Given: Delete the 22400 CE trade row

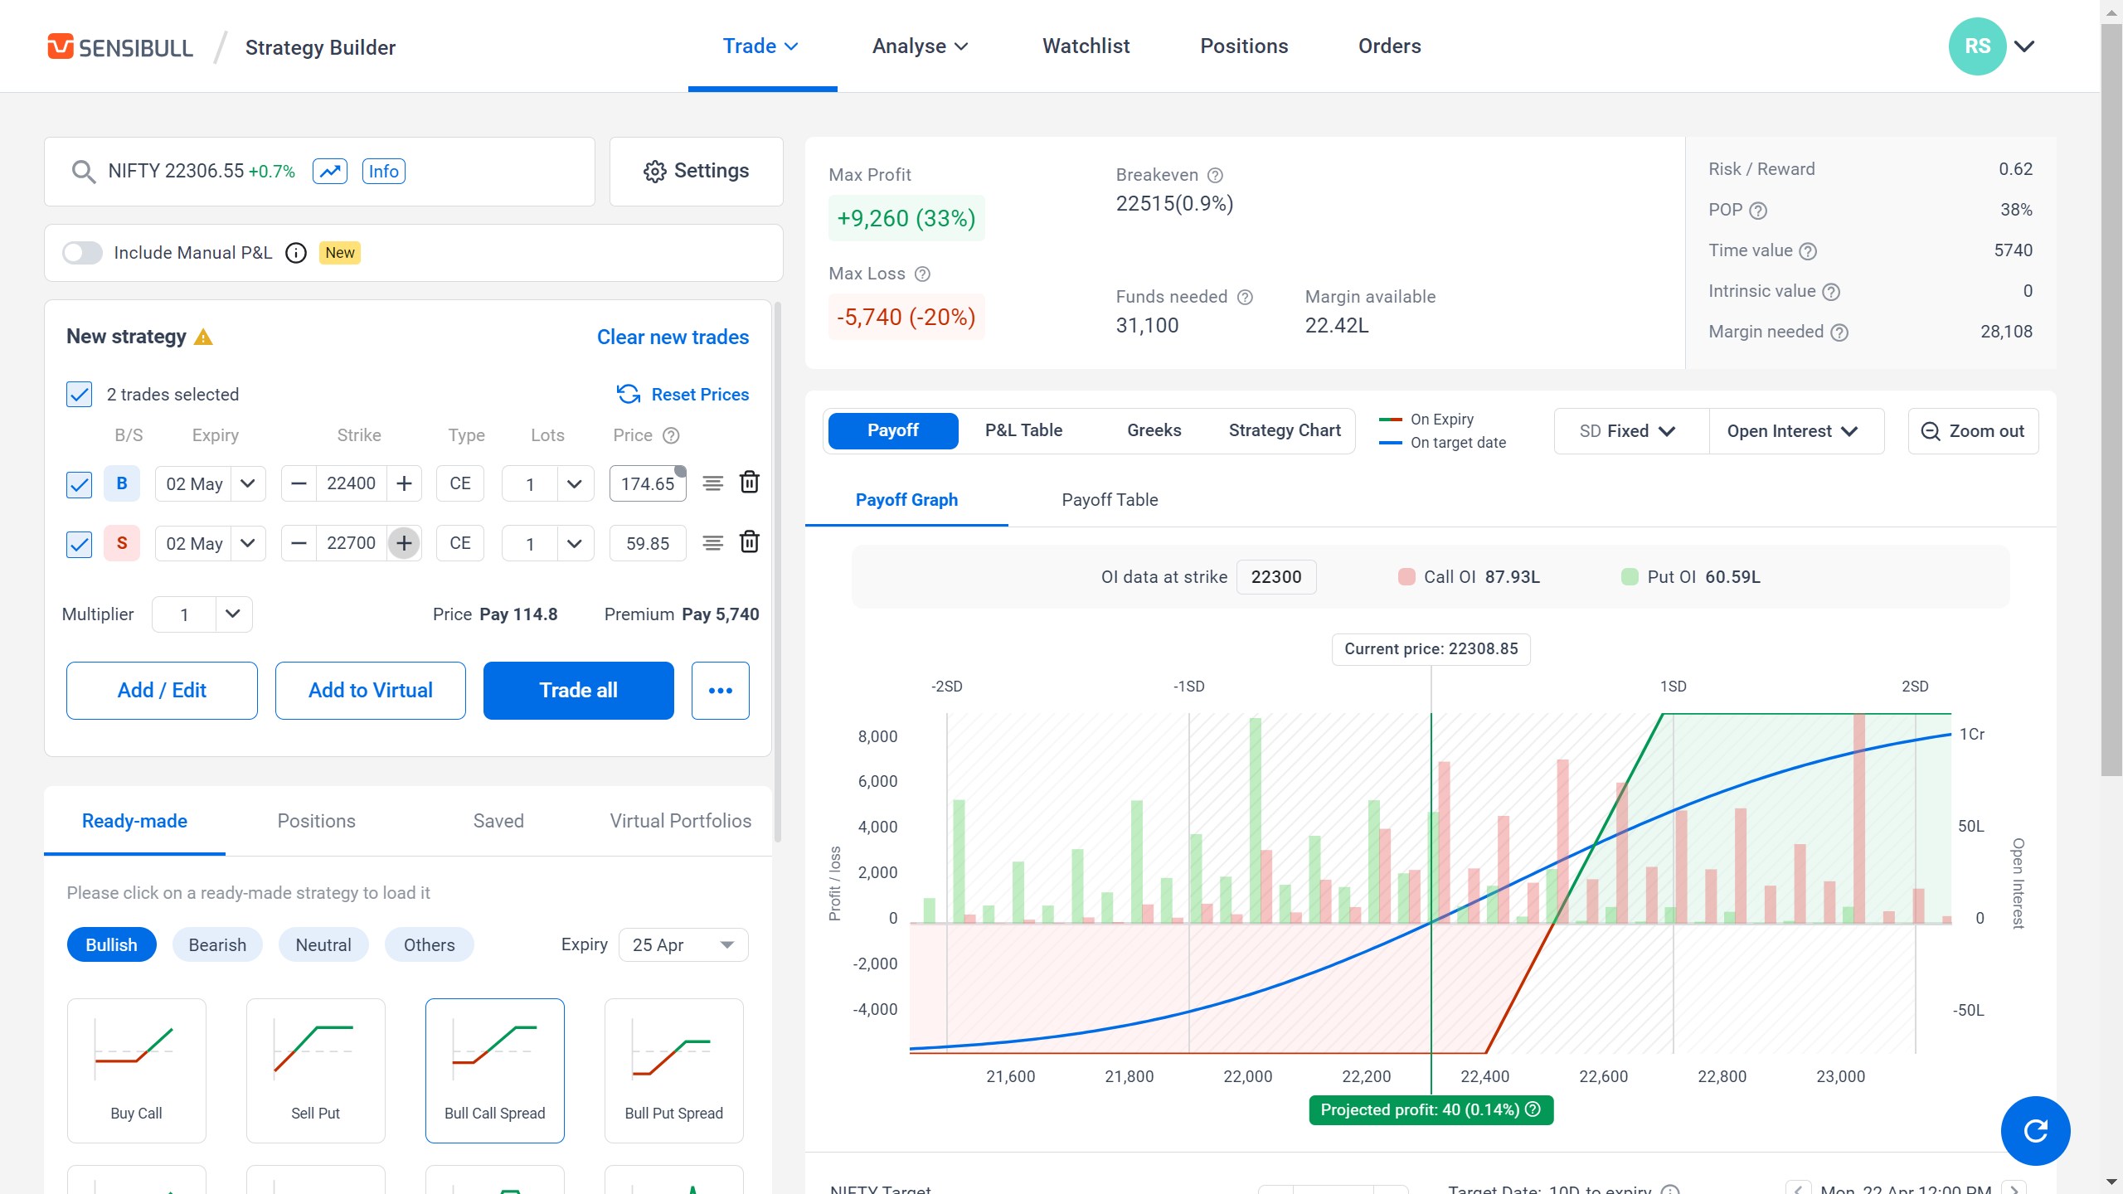Looking at the screenshot, I should (750, 483).
